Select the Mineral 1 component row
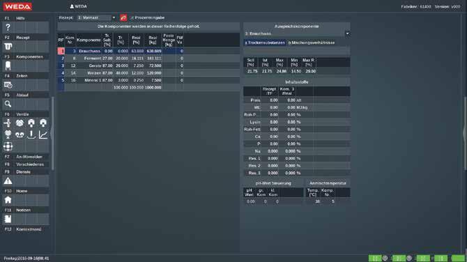467x262 pixels. point(148,80)
